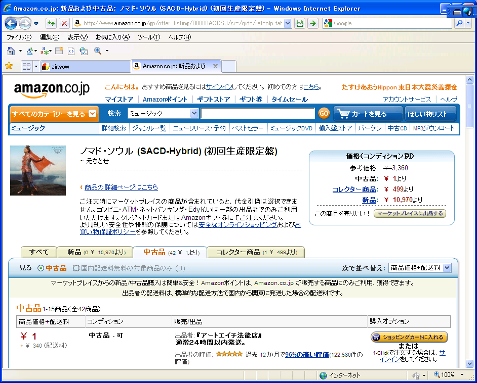Click into the Amazon search text field
This screenshot has width=477, height=383.
point(258,114)
